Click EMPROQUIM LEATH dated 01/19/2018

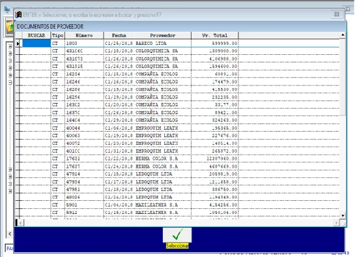pos(157,135)
